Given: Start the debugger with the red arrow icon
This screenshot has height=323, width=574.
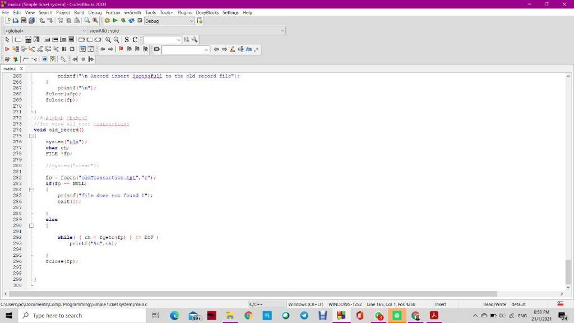Looking at the screenshot, I should point(7,49).
